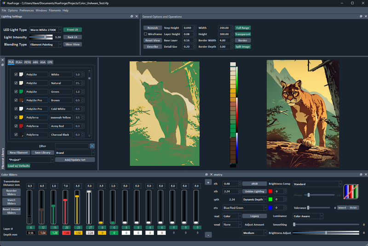Image resolution: width=368 pixels, height=246 pixels.
Task: Click the filament list vertical scrollbar
Action: pos(89,103)
